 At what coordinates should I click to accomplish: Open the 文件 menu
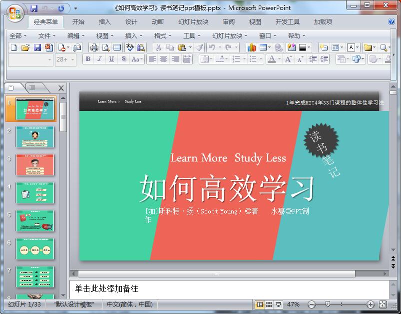[x=47, y=36]
